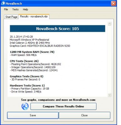This screenshot has height=125, width=121.
Task: Click Compare These Results Online button
Action: pos(63,106)
